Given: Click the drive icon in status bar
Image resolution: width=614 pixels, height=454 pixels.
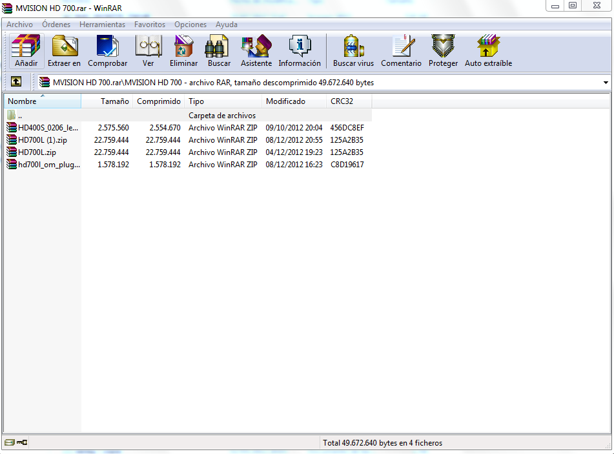Looking at the screenshot, I should (10, 442).
